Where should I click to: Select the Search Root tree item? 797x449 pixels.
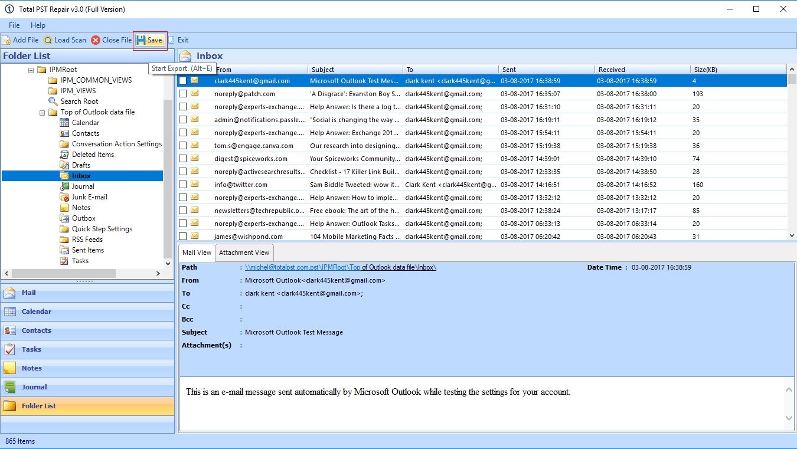tap(79, 101)
